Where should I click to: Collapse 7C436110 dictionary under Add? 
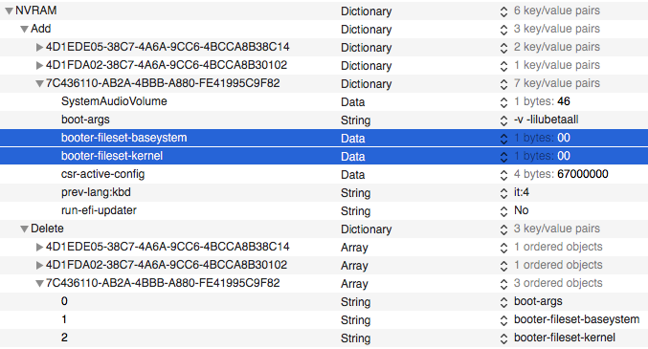pyautogui.click(x=39, y=84)
